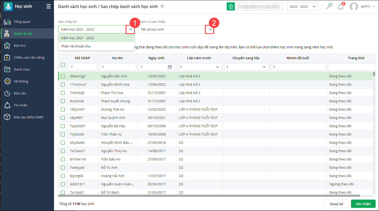Open the Bán trú menu item

pyautogui.click(x=27, y=45)
